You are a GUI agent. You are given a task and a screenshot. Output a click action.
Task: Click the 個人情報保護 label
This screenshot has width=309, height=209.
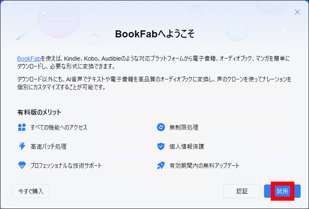point(187,147)
